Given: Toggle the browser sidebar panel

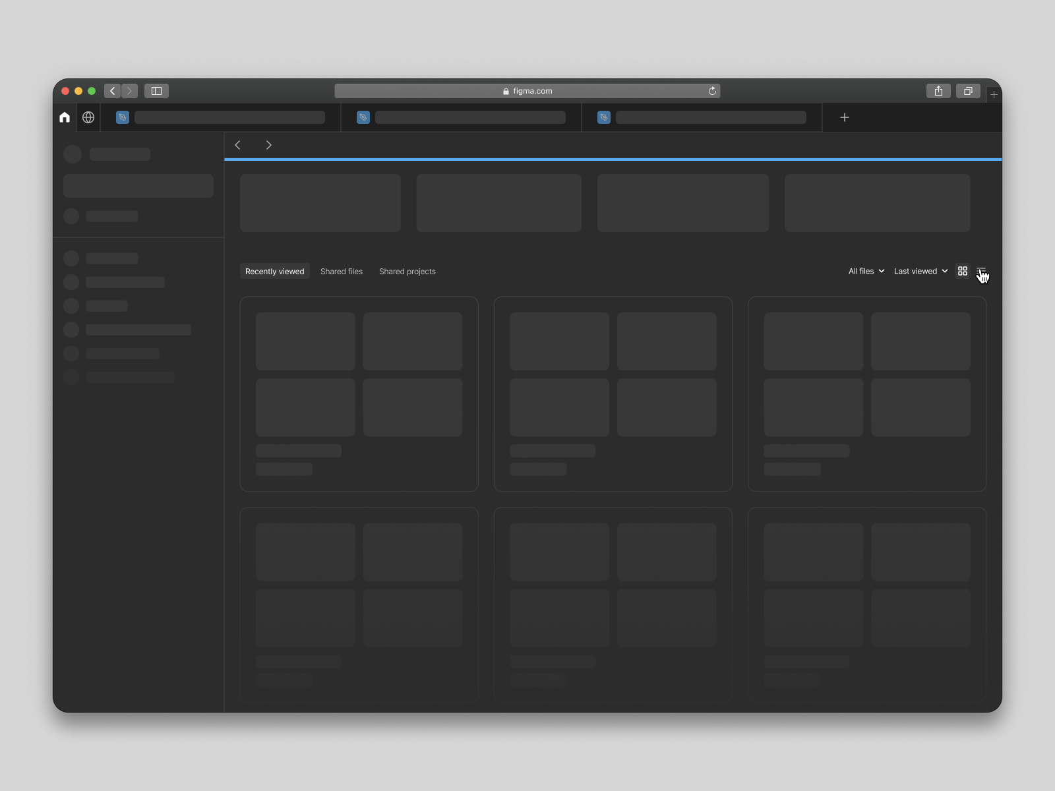Looking at the screenshot, I should pyautogui.click(x=156, y=91).
